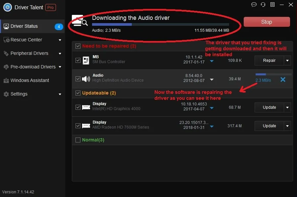Click the MB motherboard device icon
The width and height of the screenshot is (297, 197).
point(86,60)
